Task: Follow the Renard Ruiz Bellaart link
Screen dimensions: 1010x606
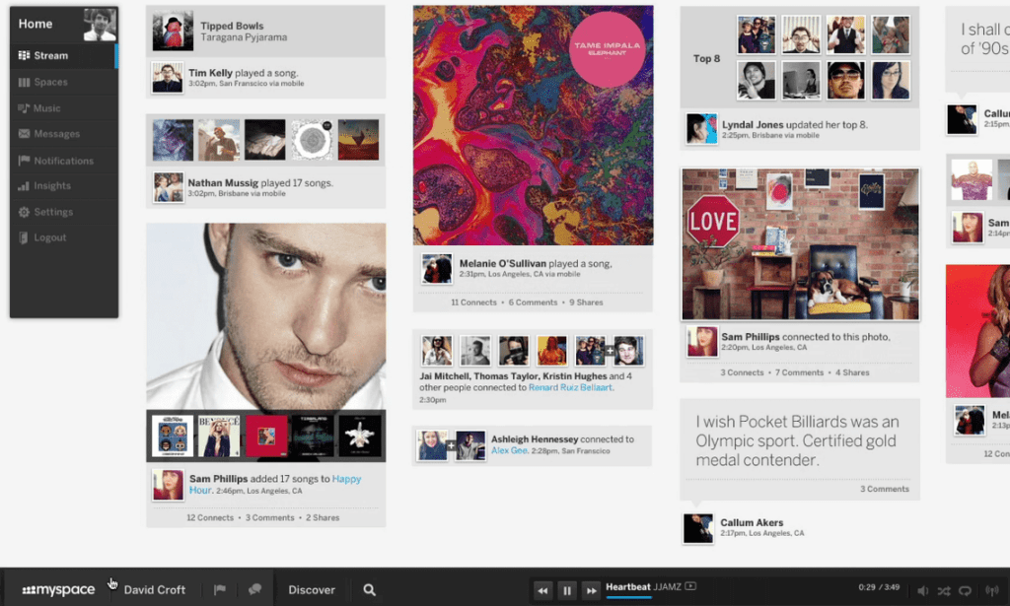Action: [570, 387]
